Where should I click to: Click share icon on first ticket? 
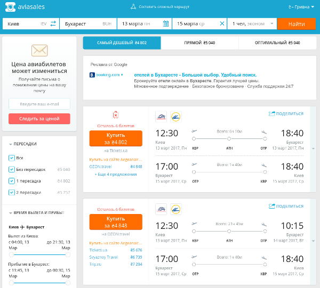coord(272,113)
